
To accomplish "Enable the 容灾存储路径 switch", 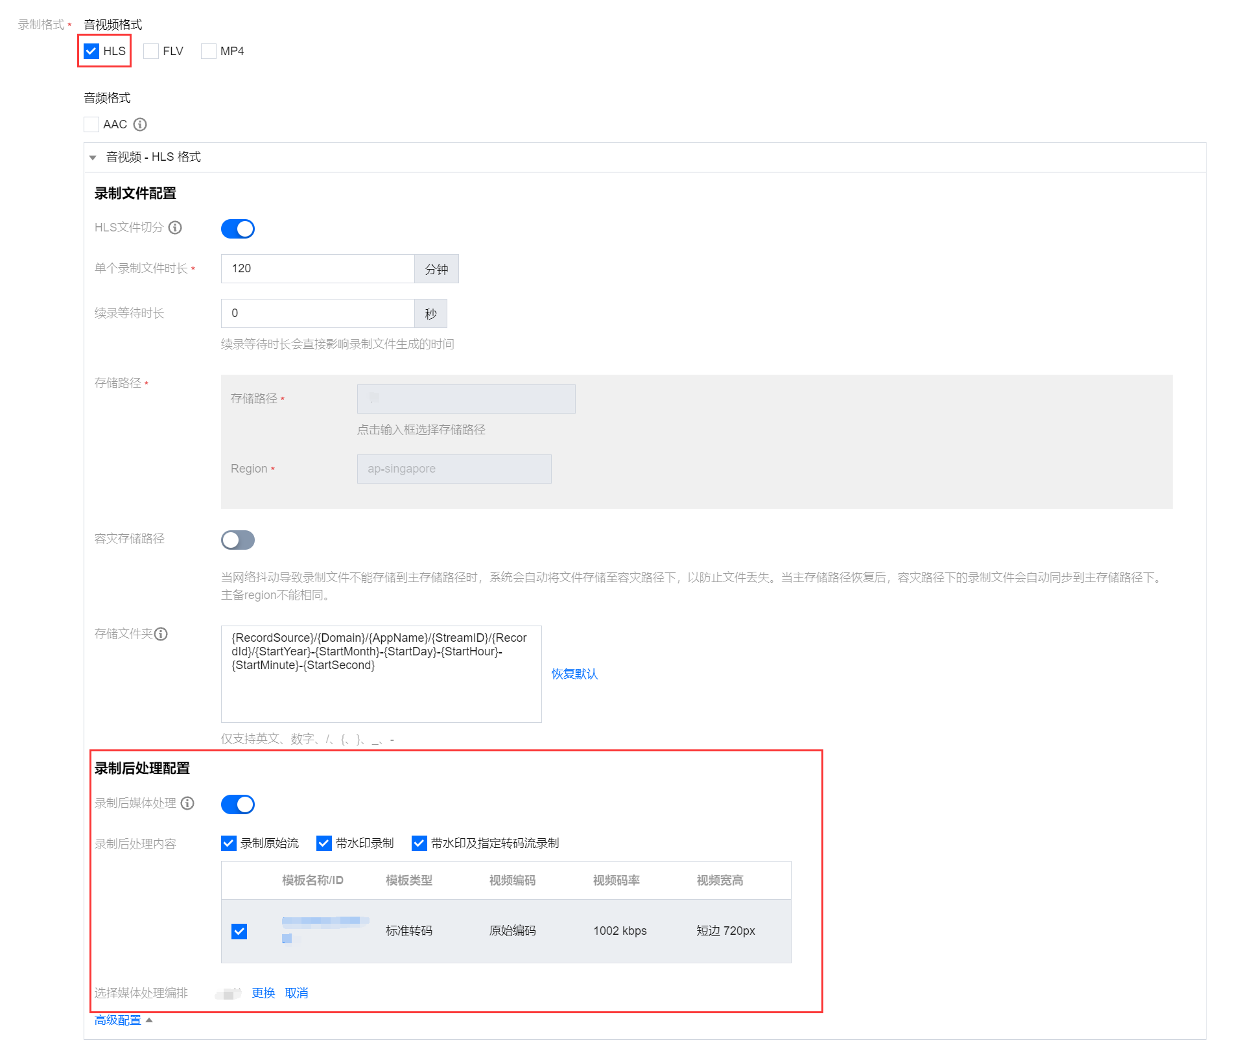I will point(238,540).
